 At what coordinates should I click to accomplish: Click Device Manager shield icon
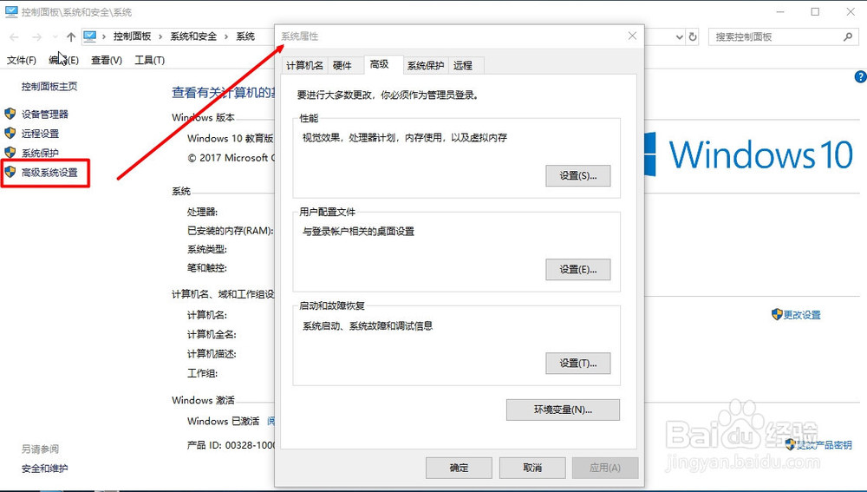pos(10,114)
